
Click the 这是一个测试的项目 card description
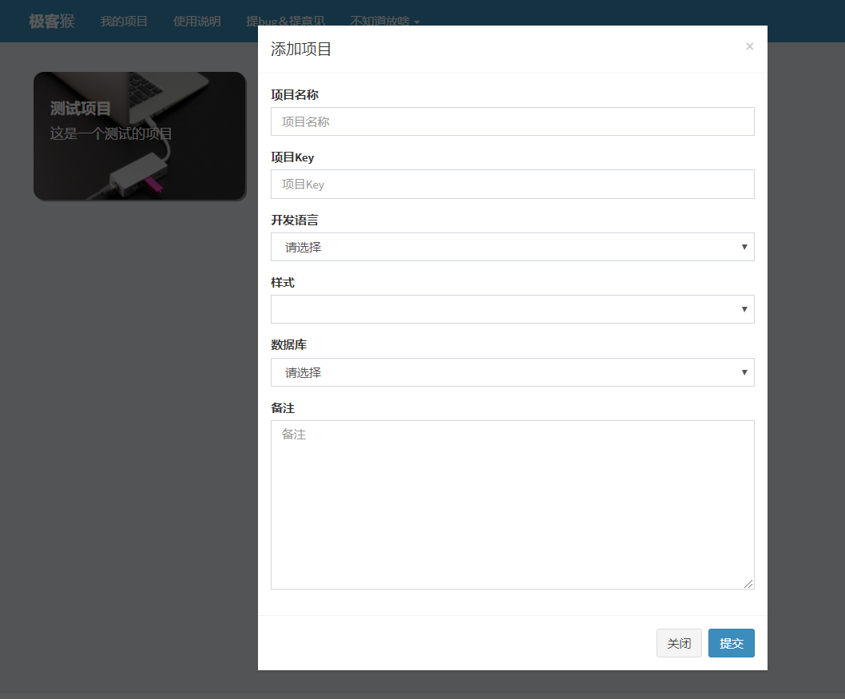pyautogui.click(x=111, y=133)
